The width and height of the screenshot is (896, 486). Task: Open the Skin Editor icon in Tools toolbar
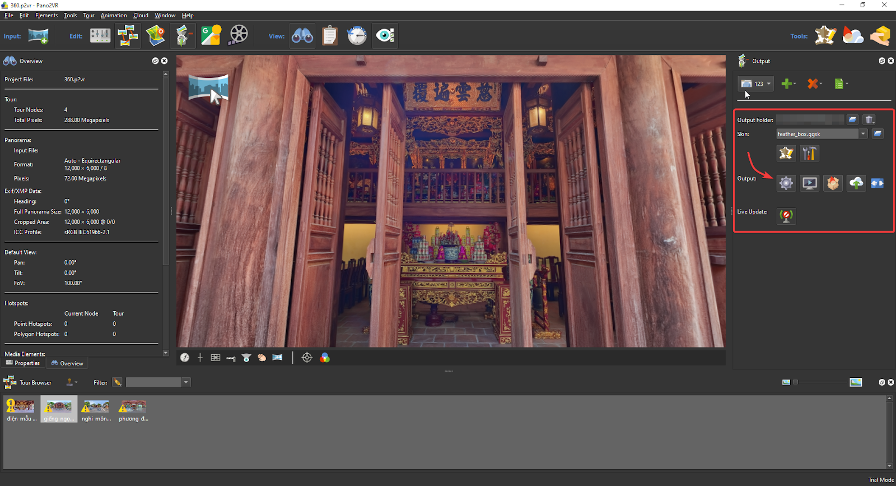click(x=825, y=36)
